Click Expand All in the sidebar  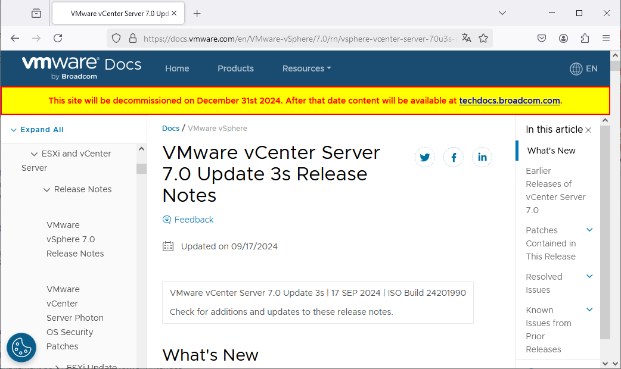click(37, 130)
